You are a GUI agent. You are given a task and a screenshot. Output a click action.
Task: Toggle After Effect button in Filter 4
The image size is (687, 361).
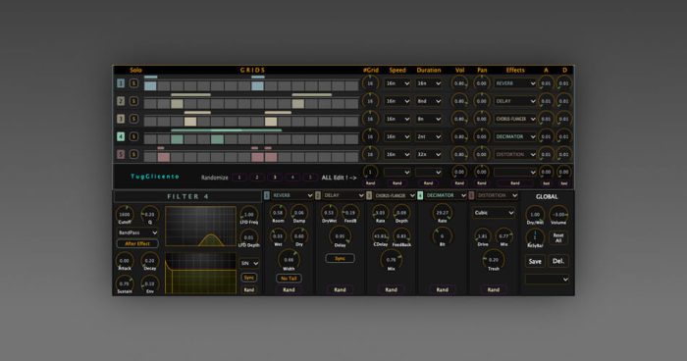137,243
